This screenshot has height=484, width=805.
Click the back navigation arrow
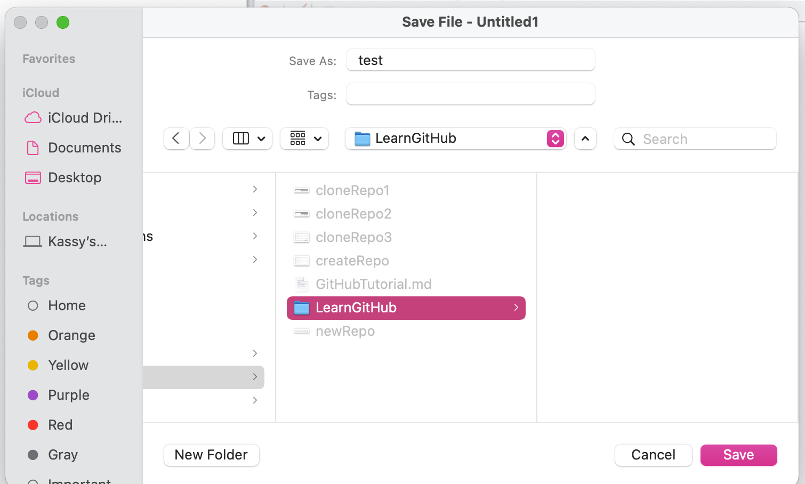176,139
